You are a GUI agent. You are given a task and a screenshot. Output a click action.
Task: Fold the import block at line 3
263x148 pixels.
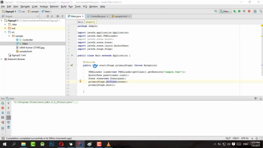pyautogui.click(x=77, y=32)
